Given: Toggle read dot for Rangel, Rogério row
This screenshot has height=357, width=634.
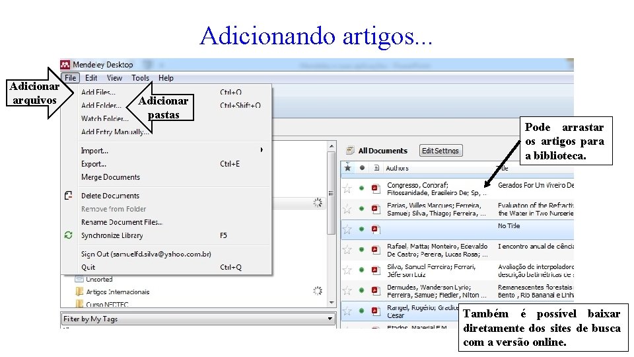Looking at the screenshot, I should pos(361,311).
